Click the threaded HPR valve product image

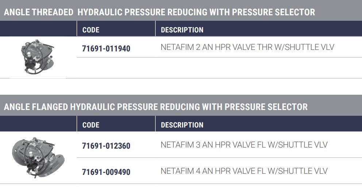pos(37,58)
